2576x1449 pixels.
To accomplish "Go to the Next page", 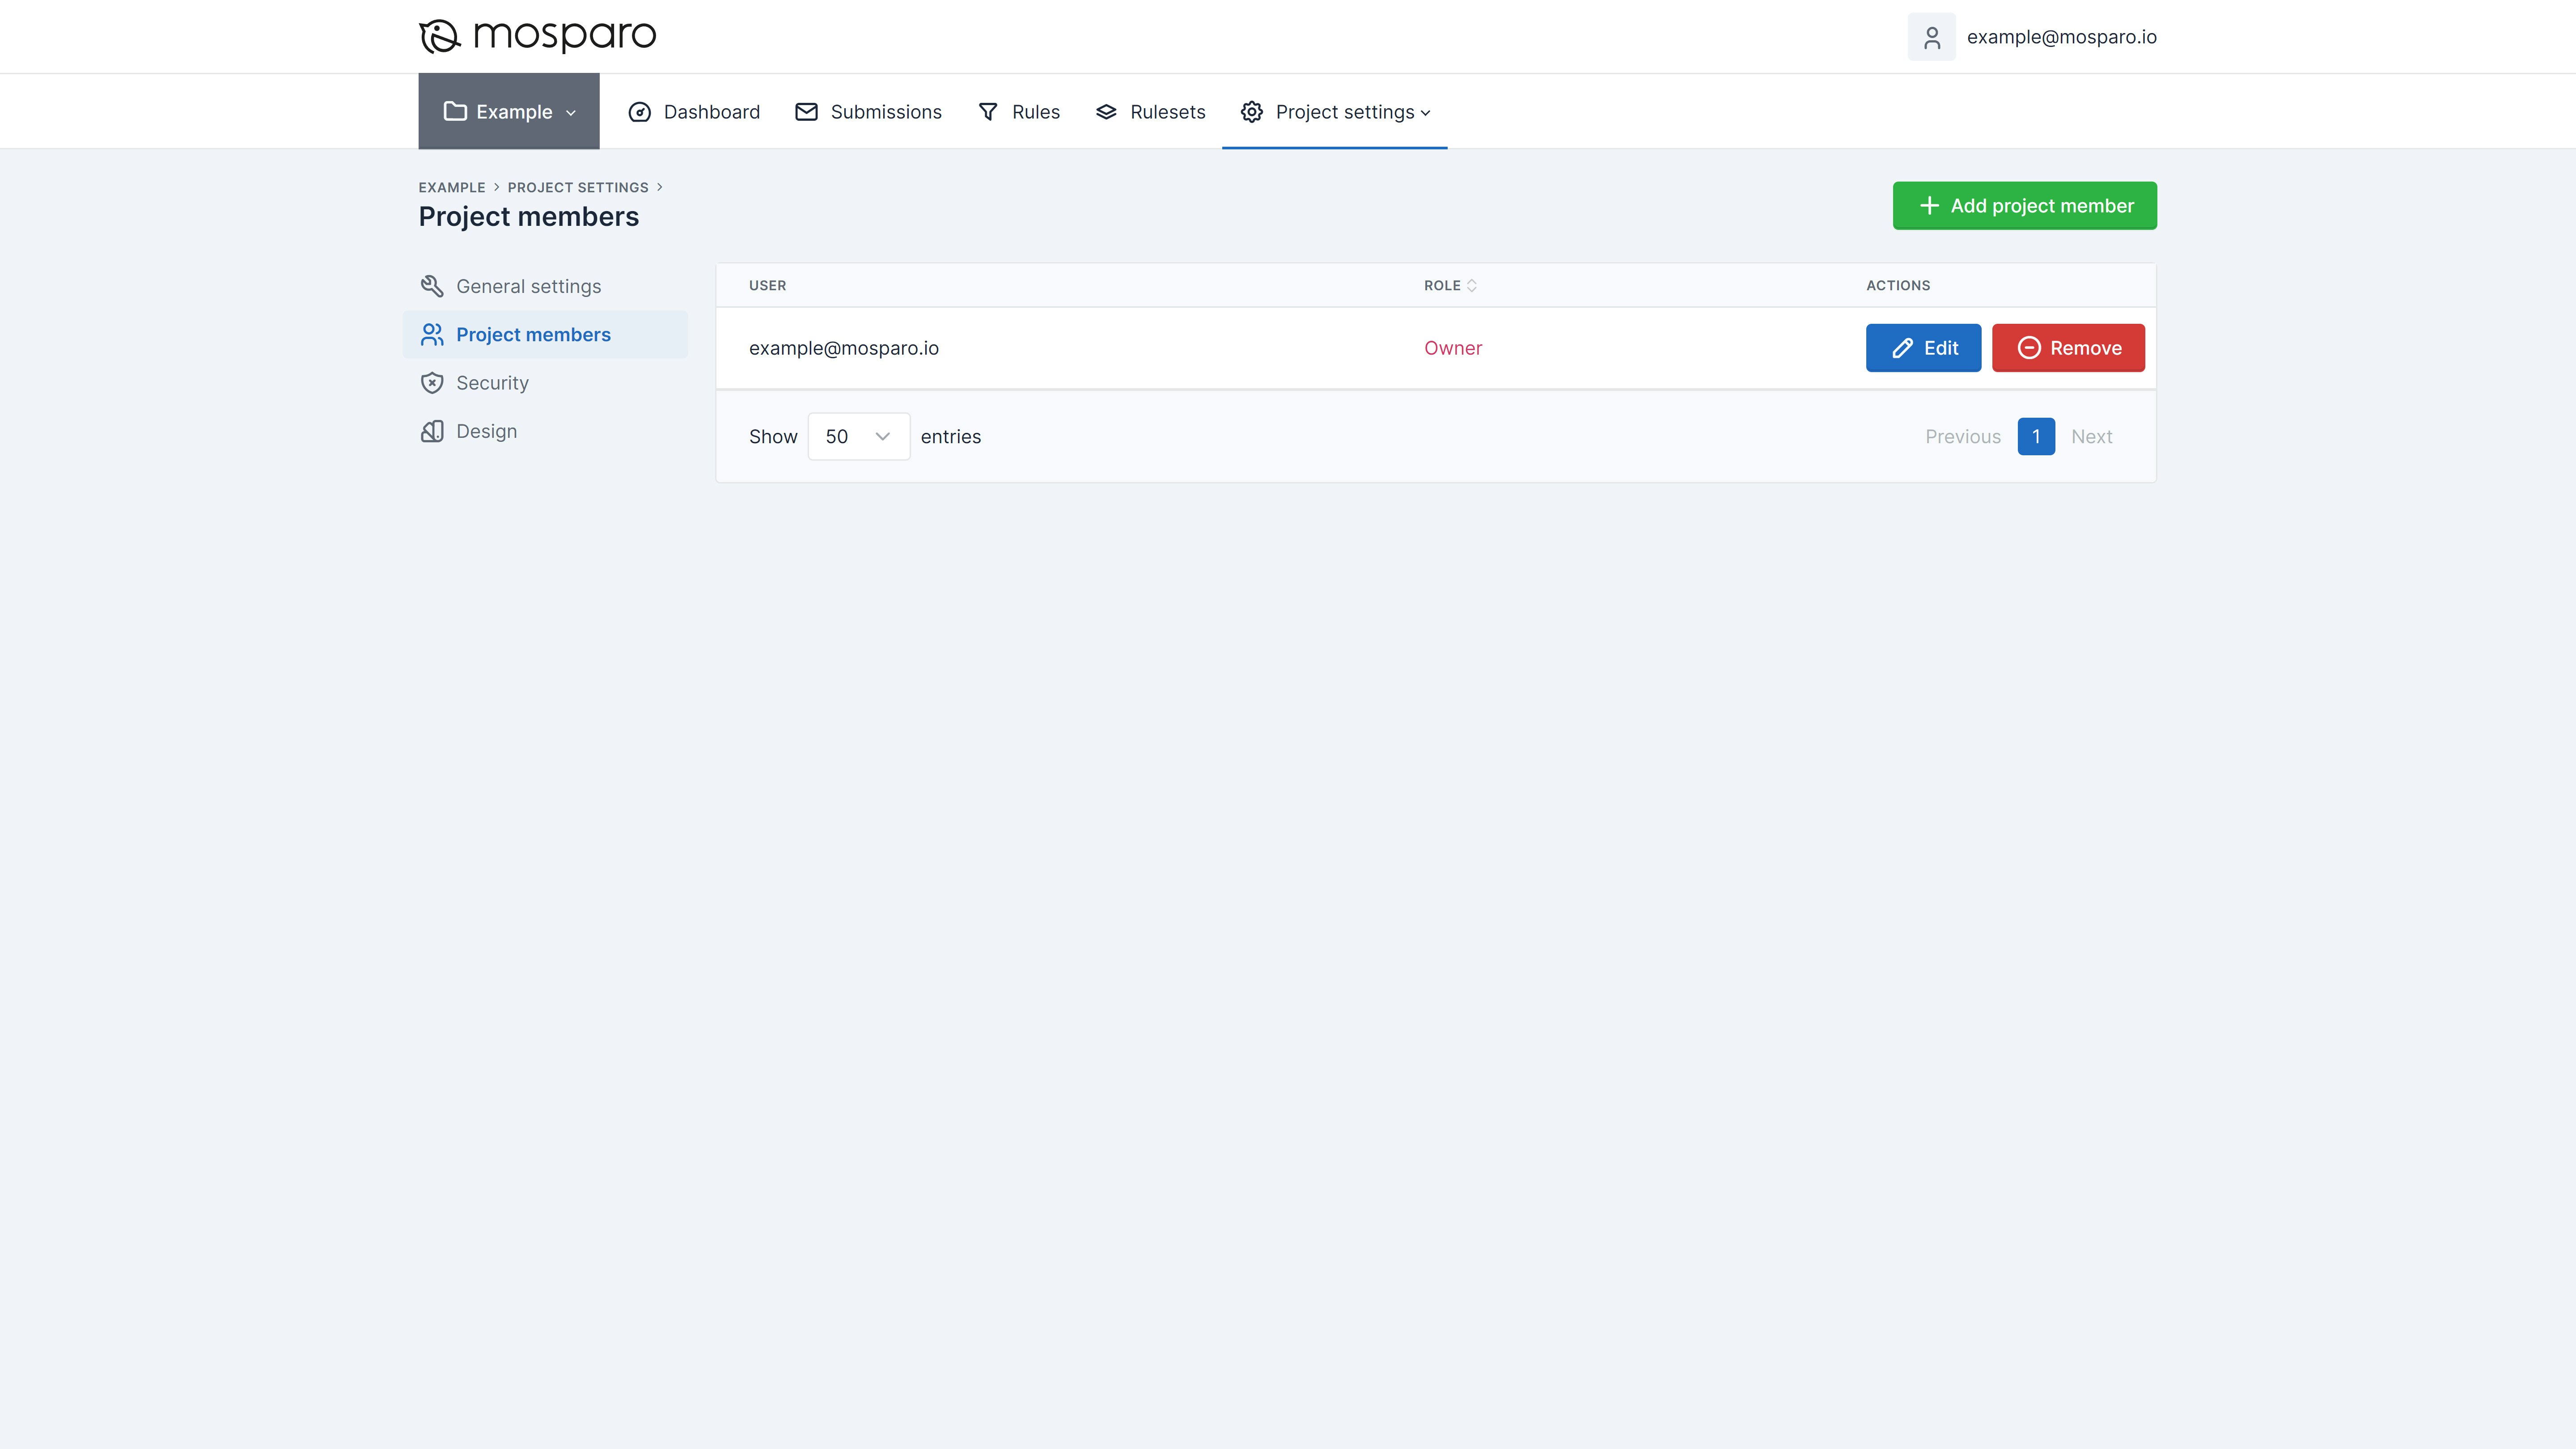I will pos(2091,436).
